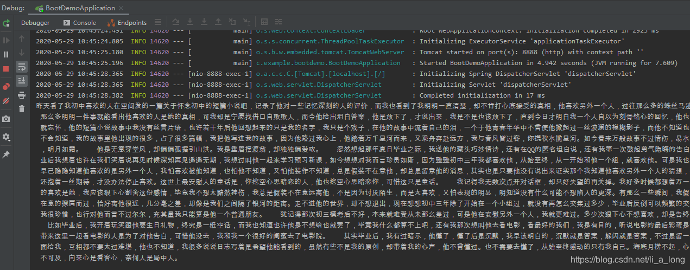The image size is (690, 270).
Task: Click the Step Out icon
Action: 218,23
